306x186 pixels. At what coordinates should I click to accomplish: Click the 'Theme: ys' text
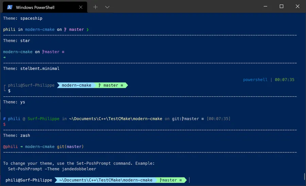click(x=14, y=102)
